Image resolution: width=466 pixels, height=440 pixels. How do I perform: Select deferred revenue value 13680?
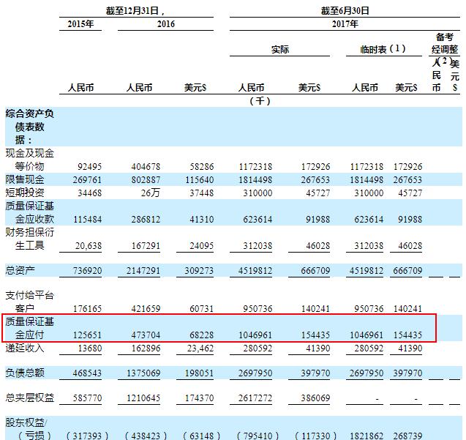pyautogui.click(x=89, y=348)
